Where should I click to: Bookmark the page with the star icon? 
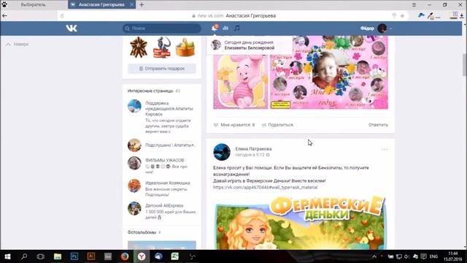402,16
